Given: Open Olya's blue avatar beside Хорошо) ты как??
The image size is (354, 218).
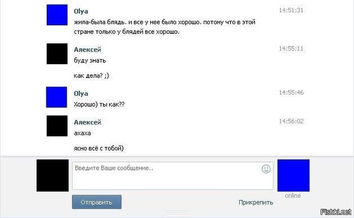Looking at the screenshot, I should coord(57,97).
